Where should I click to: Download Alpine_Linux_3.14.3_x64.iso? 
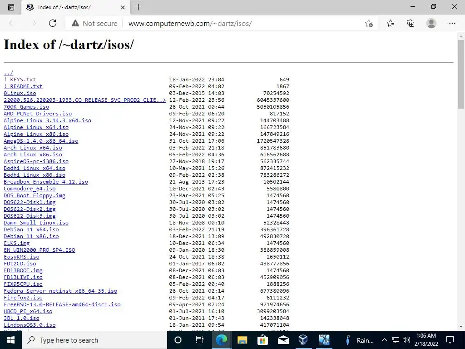47,120
